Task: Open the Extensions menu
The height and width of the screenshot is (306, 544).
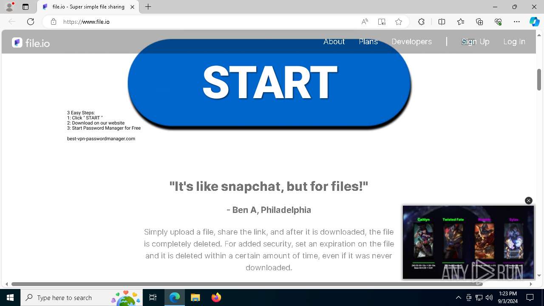Action: tap(421, 22)
